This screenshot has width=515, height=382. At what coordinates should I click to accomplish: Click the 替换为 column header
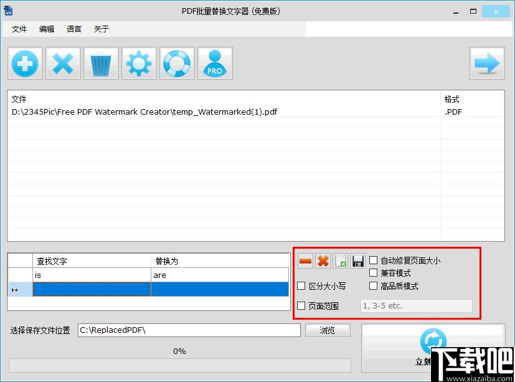(x=220, y=261)
